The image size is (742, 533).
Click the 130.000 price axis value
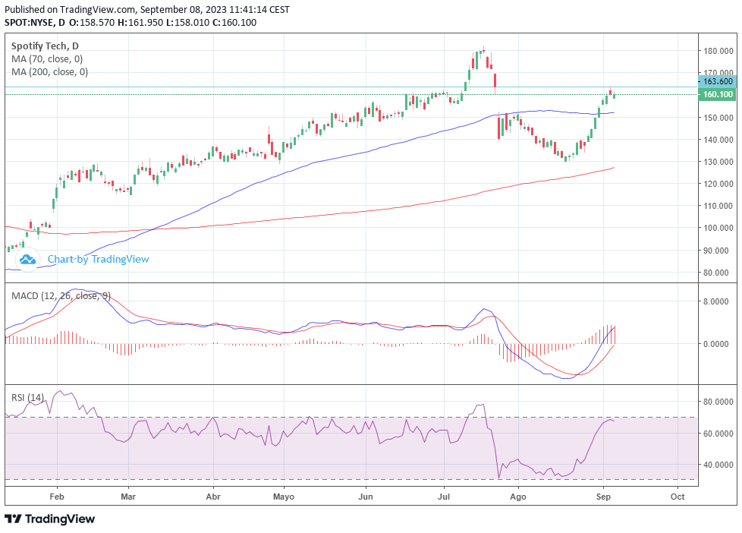coord(718,162)
